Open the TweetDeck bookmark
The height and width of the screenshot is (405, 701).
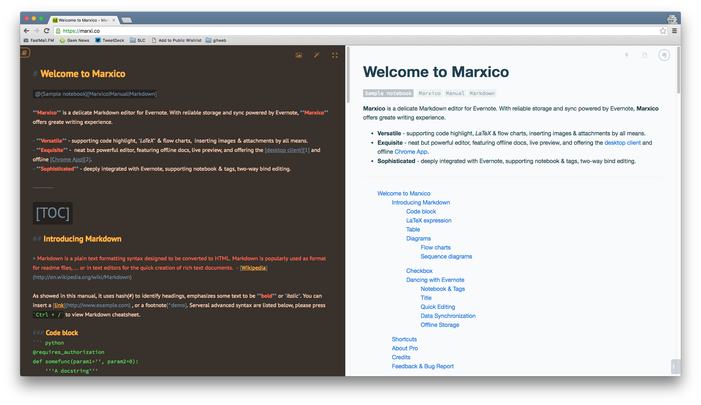point(110,40)
